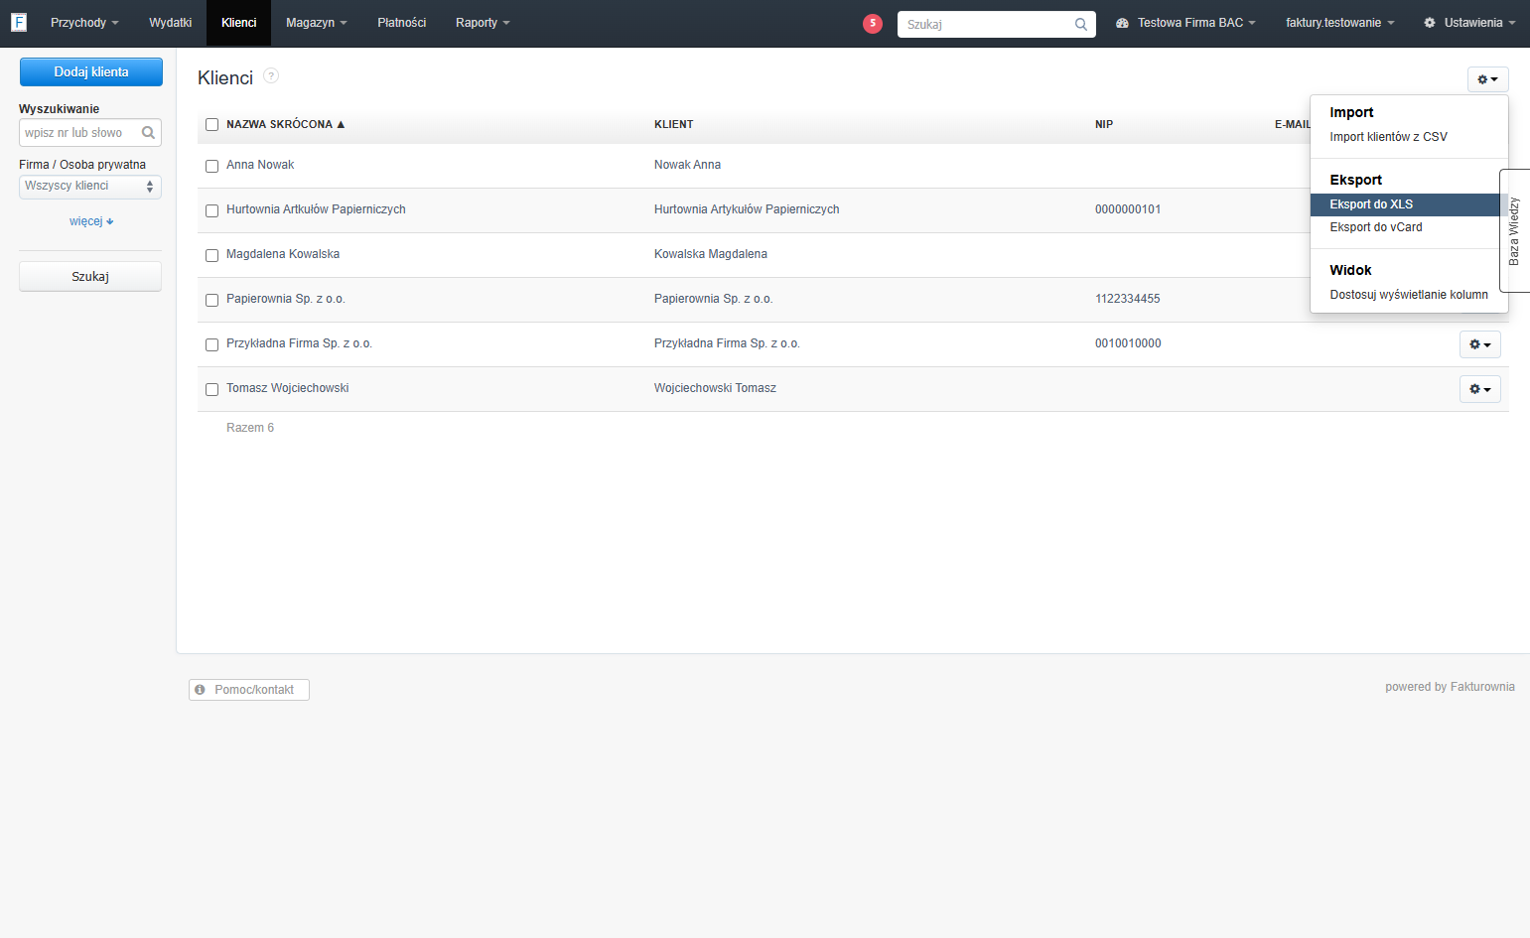
Task: Open the Anna Nowak client link
Action: [x=260, y=165]
